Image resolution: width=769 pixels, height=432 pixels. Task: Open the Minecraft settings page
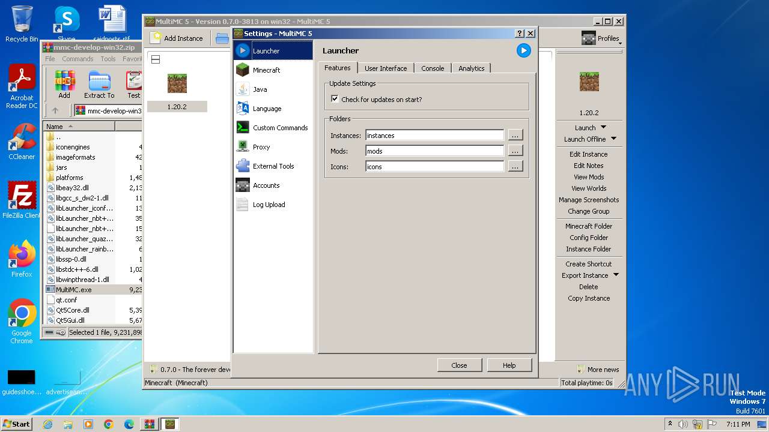[273, 70]
